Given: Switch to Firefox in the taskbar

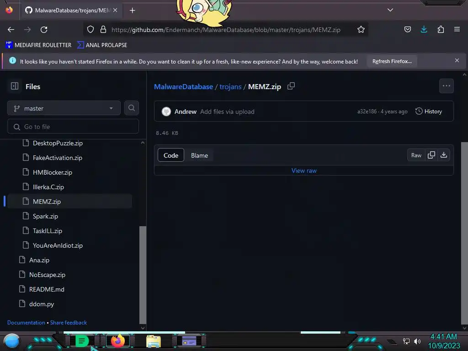Looking at the screenshot, I should 117,341.
